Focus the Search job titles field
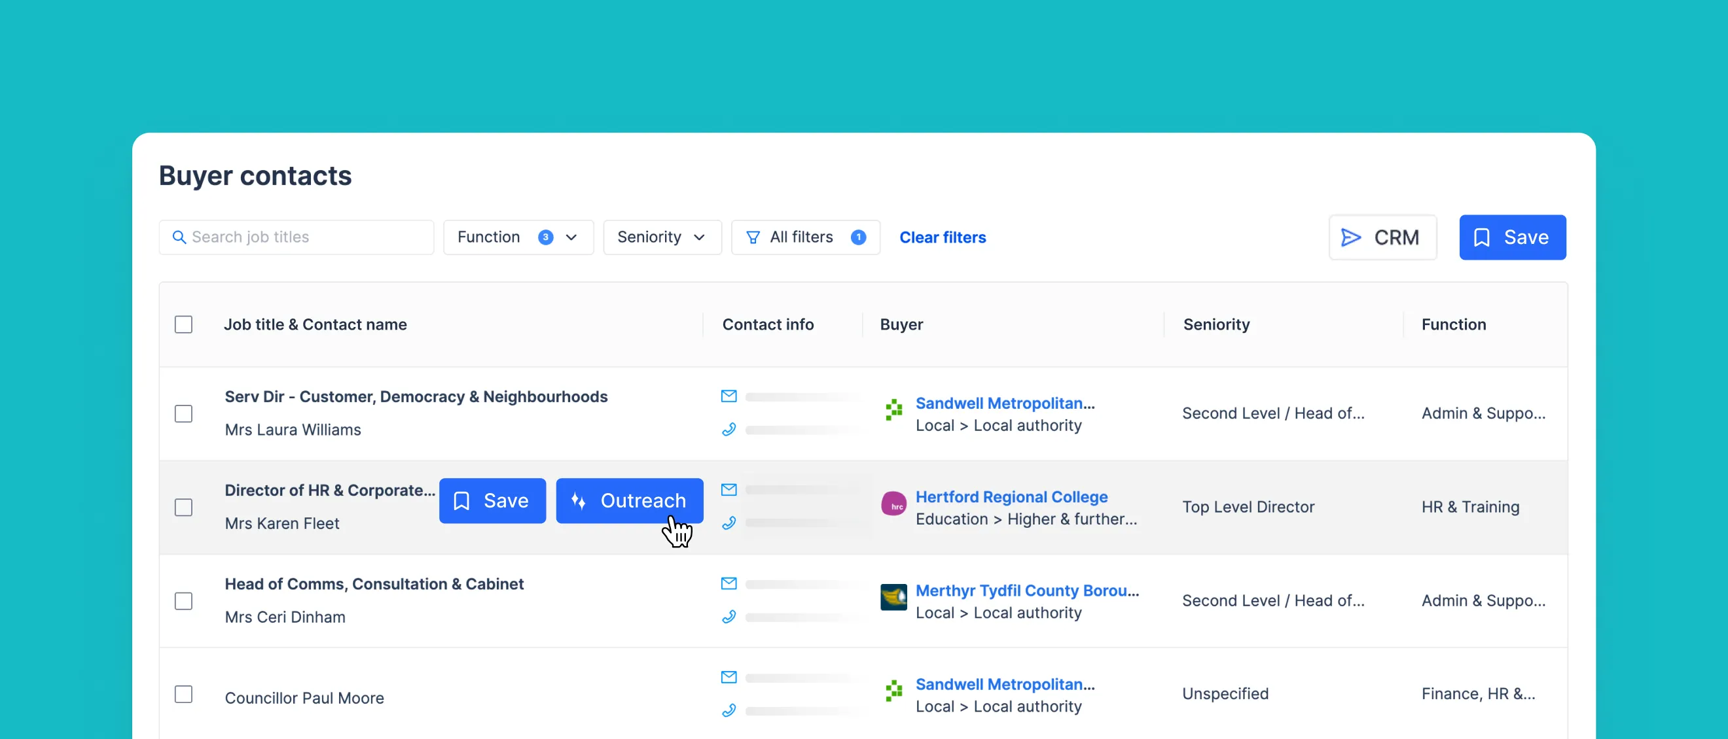This screenshot has width=1728, height=739. 296,237
